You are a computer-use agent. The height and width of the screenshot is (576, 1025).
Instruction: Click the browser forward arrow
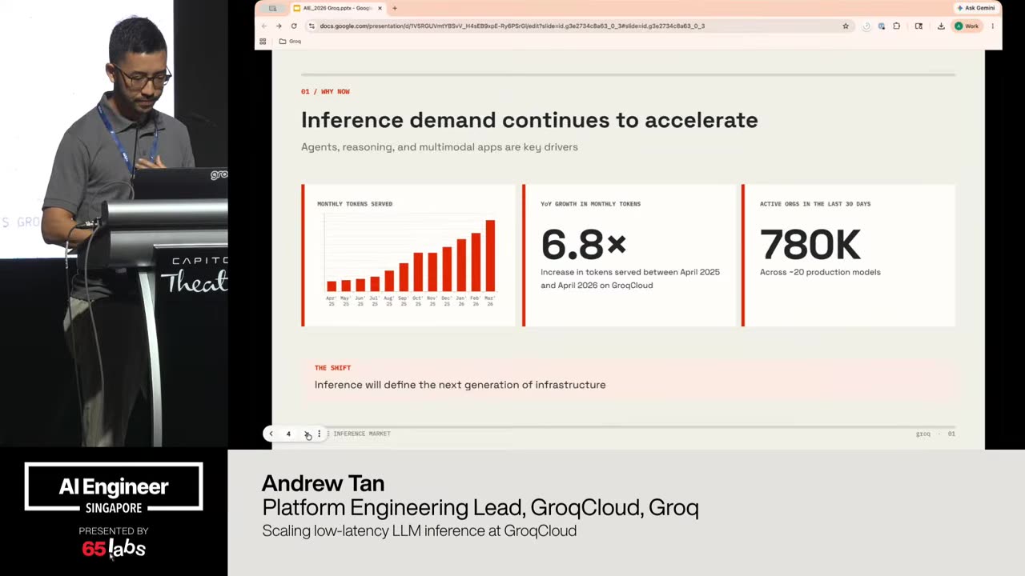[279, 26]
